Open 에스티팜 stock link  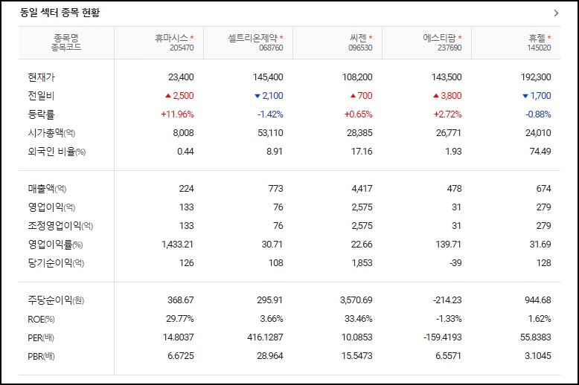439,38
